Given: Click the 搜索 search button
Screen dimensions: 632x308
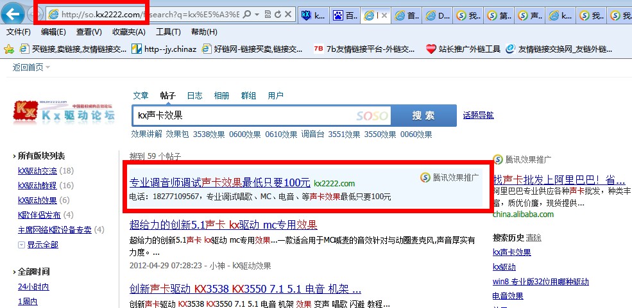Looking at the screenshot, I should click(x=423, y=116).
